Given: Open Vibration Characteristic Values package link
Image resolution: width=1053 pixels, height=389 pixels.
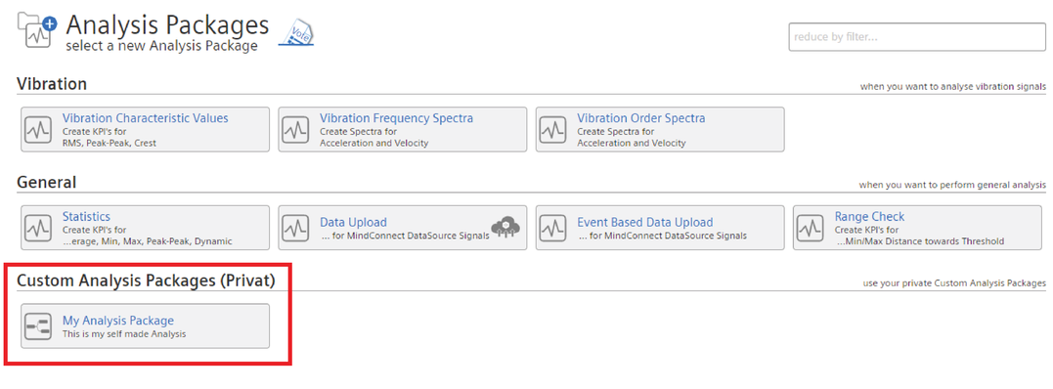Looking at the screenshot, I should (145, 118).
